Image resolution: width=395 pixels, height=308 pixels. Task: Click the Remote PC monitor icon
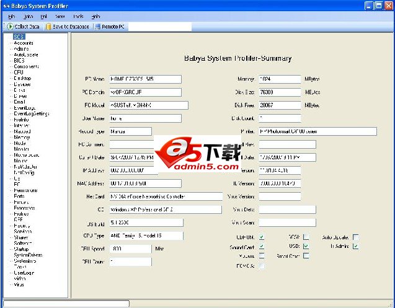coord(97,27)
